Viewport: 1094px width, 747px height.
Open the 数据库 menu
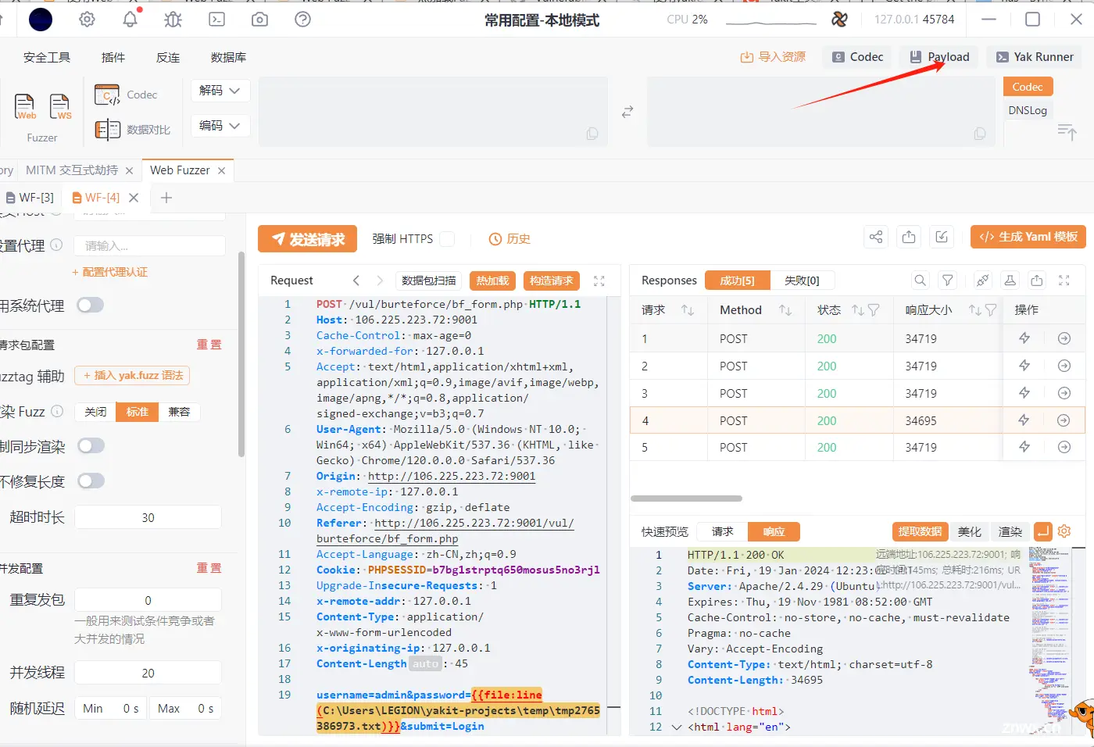click(x=228, y=57)
